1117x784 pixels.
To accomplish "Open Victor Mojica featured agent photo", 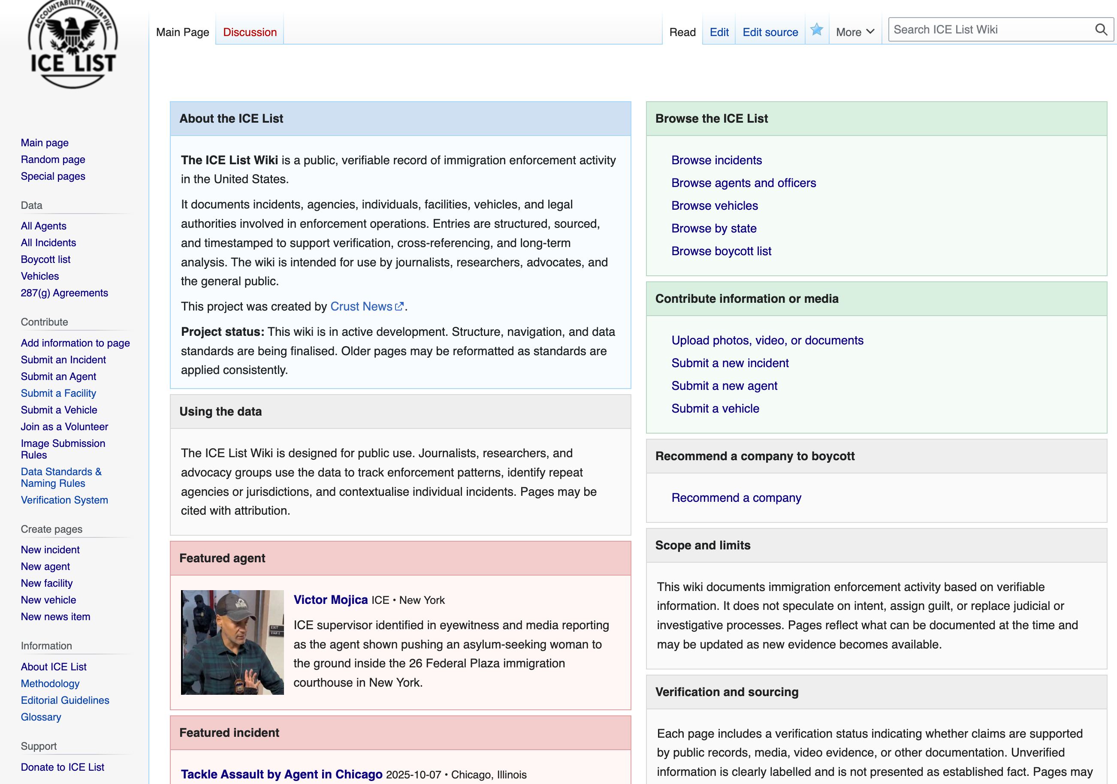I will point(232,642).
